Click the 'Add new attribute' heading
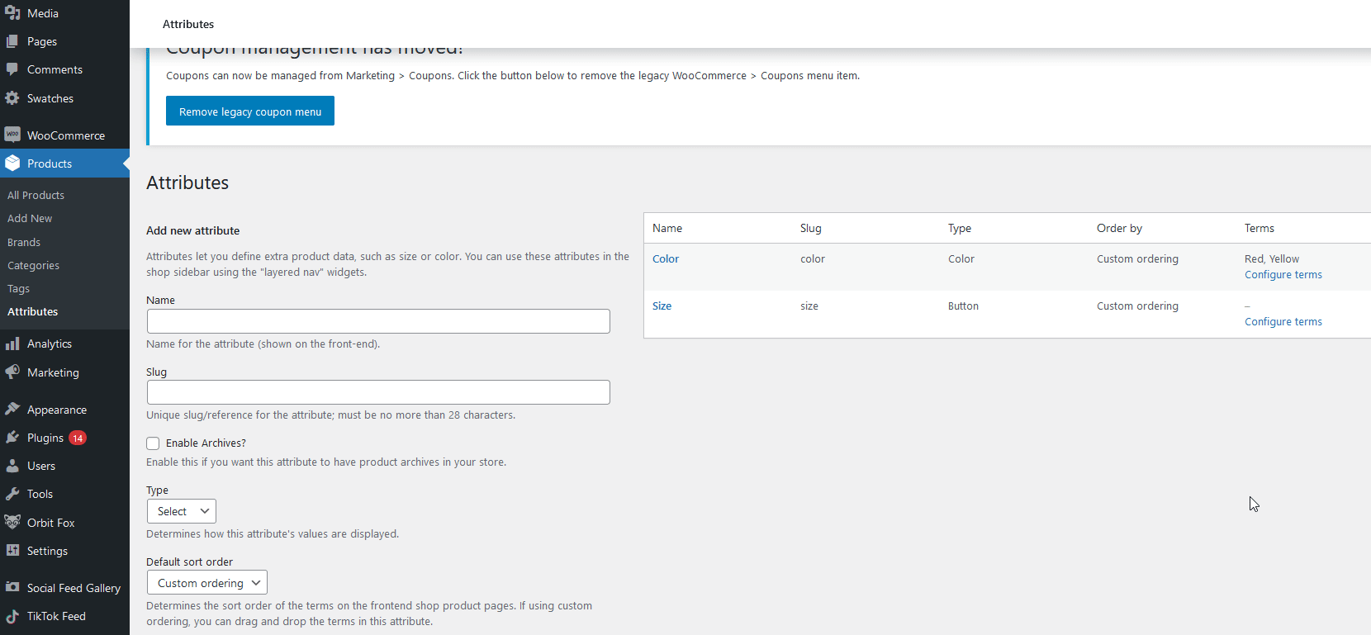Screen dimensions: 1371x635 193,230
